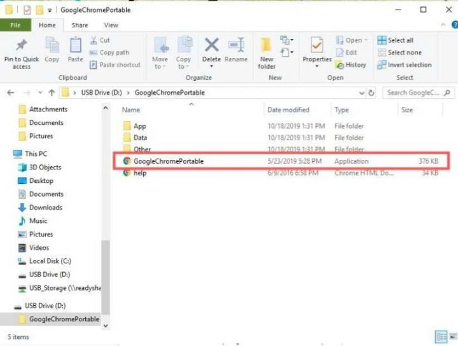
Task: Click USB Drive (D:) in address bar
Action: [x=101, y=93]
